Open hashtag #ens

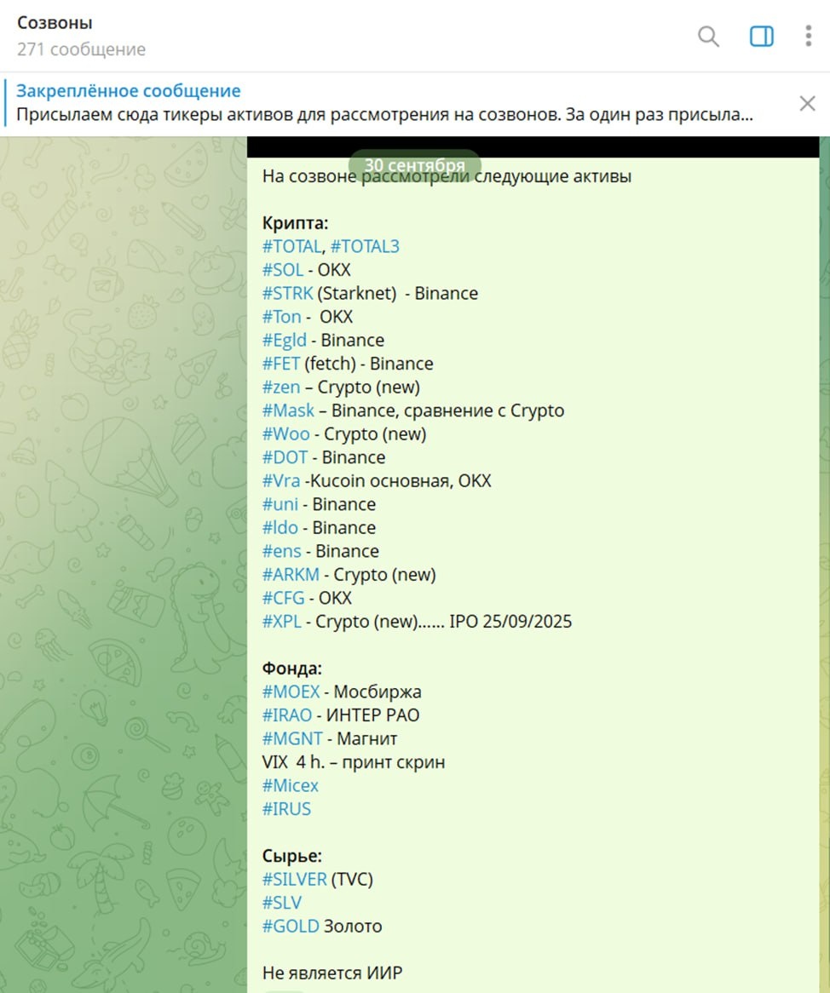point(282,551)
